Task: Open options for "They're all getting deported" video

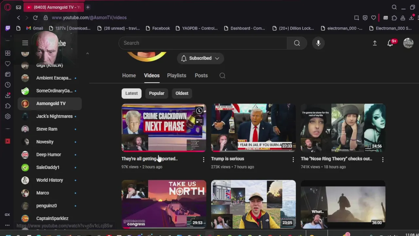Action: coord(204,160)
